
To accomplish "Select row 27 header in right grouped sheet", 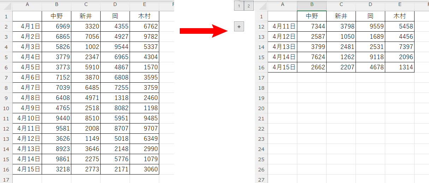I will click(x=261, y=180).
